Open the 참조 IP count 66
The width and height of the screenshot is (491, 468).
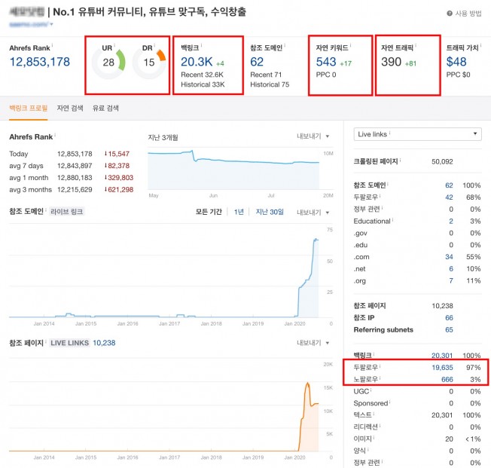coord(449,317)
